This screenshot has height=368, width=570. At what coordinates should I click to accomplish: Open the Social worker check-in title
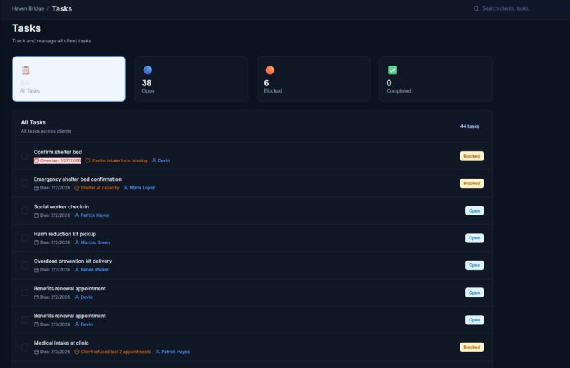pyautogui.click(x=61, y=206)
